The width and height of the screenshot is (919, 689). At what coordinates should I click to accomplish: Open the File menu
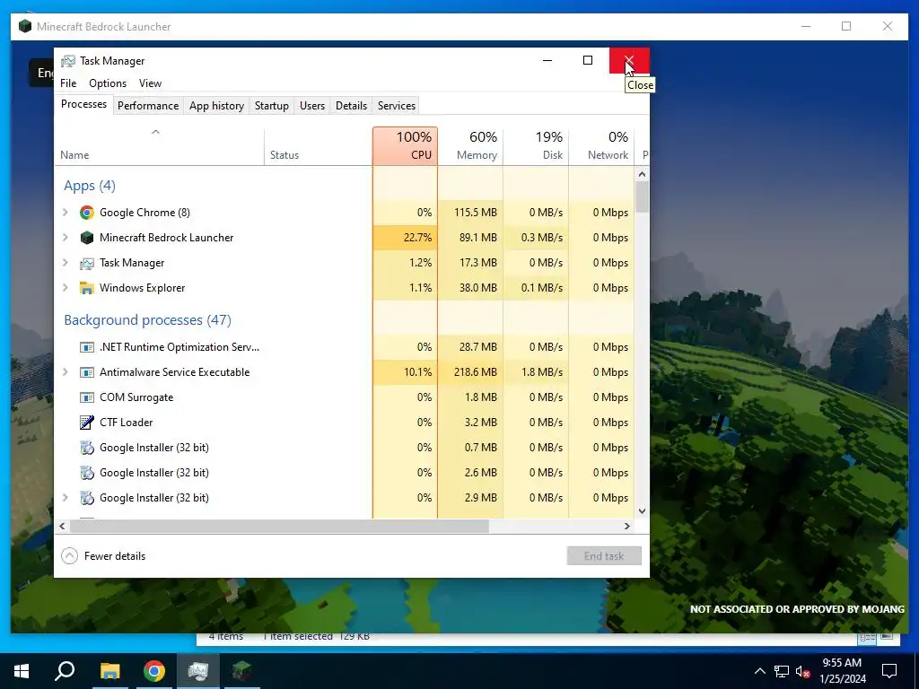[68, 83]
